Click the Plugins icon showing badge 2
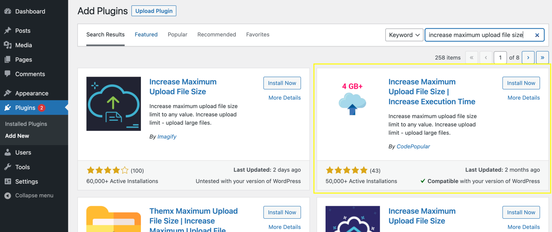The height and width of the screenshot is (232, 552). [x=8, y=107]
